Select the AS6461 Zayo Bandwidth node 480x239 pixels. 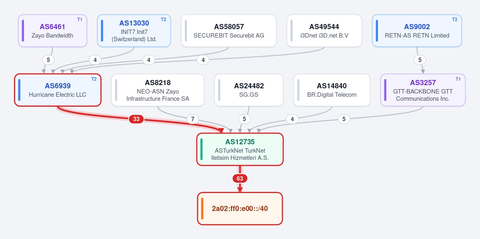(52, 31)
